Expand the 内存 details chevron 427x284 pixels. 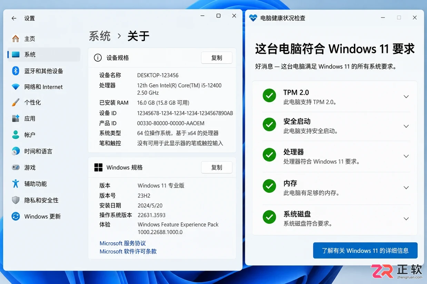pos(406,188)
